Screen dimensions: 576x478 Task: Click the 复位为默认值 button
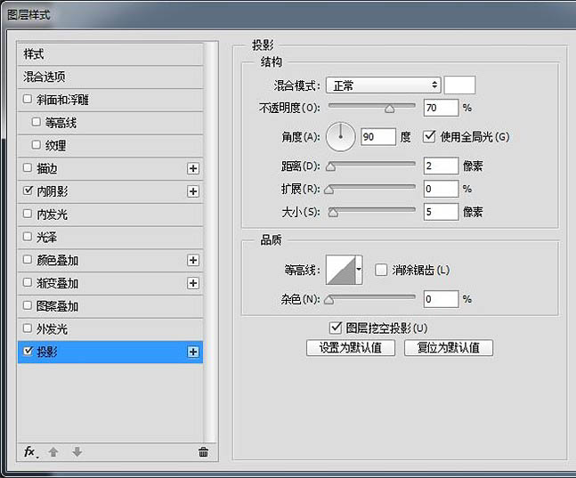(x=449, y=348)
